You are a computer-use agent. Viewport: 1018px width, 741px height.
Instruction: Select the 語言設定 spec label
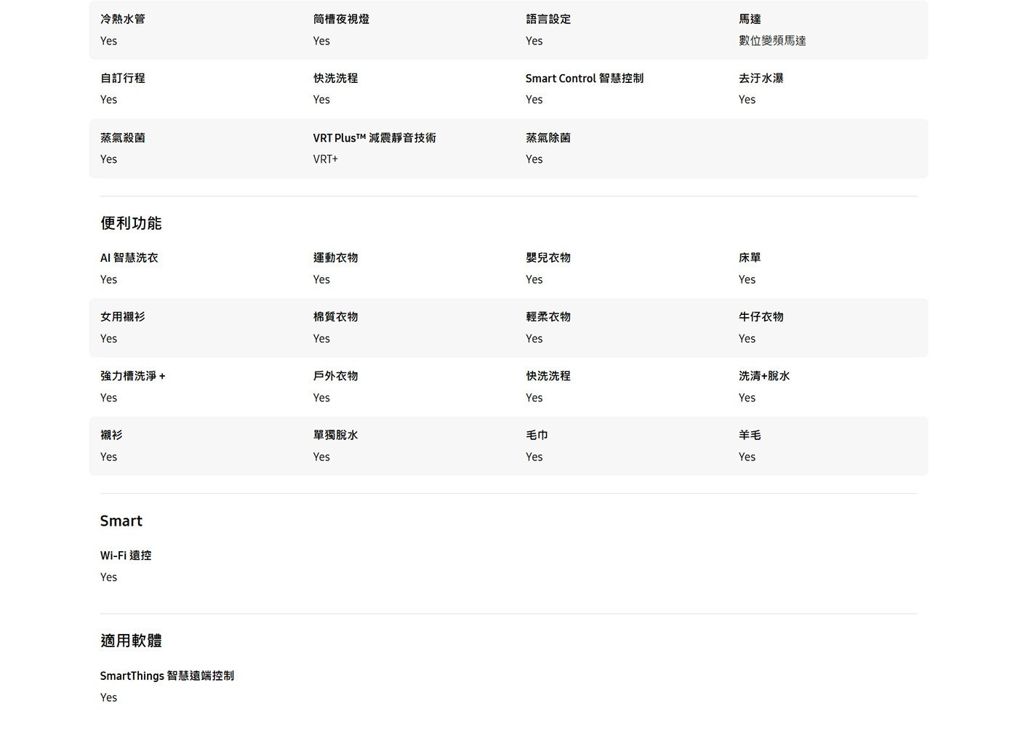tap(548, 19)
